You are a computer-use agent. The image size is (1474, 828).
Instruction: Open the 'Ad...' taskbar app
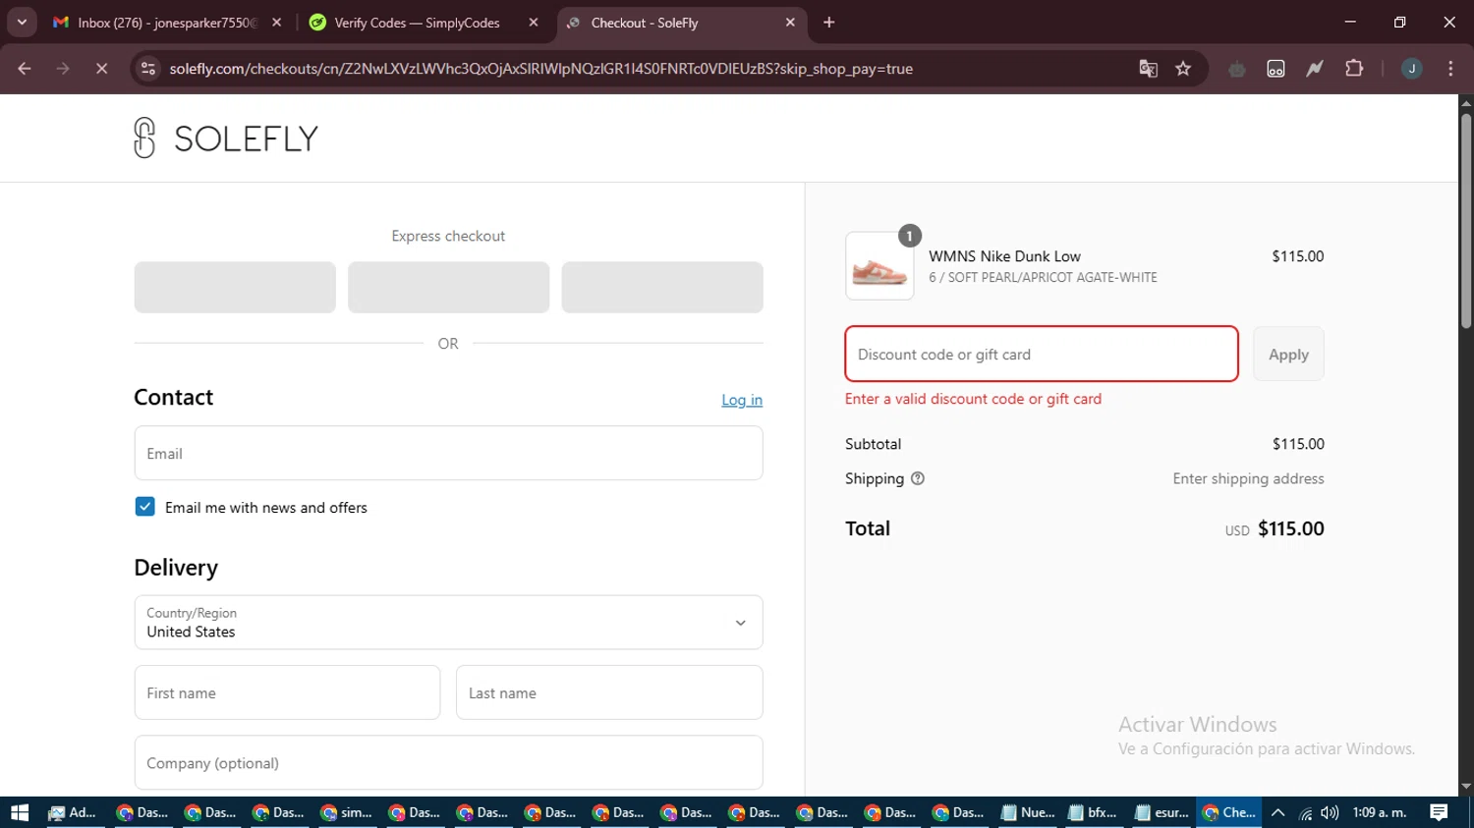73,812
